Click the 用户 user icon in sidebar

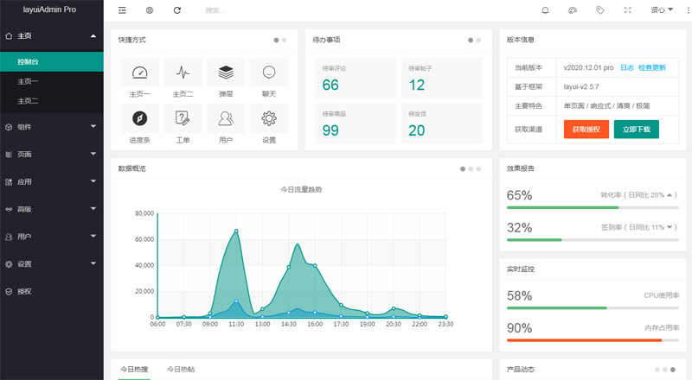[9, 237]
